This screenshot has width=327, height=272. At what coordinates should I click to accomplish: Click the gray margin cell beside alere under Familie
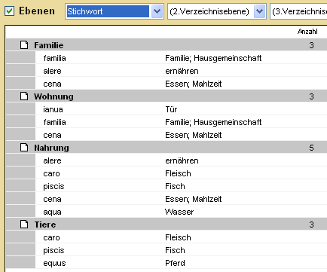(x=21, y=71)
